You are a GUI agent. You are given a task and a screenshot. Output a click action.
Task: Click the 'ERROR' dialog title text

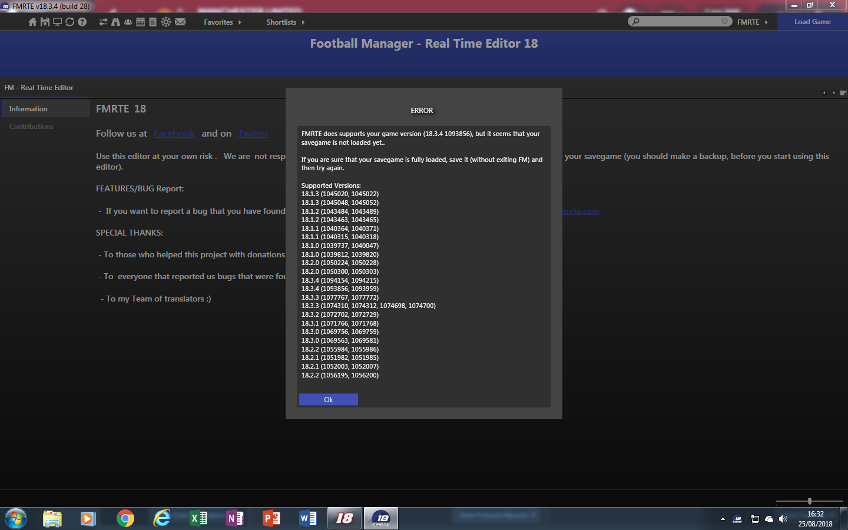tap(422, 111)
